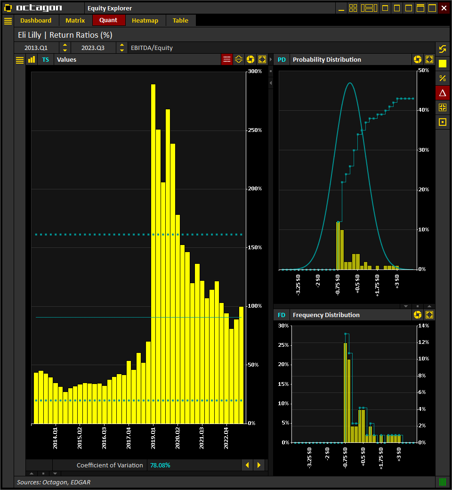Click the Probability Distribution title
The image size is (452, 490).
pos(327,60)
